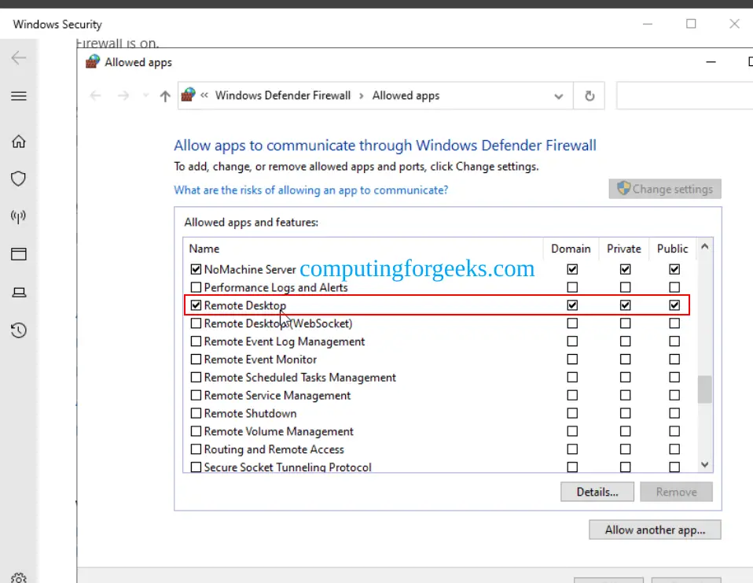753x583 pixels.
Task: Click the back arrow in Allowed apps
Action: click(96, 96)
